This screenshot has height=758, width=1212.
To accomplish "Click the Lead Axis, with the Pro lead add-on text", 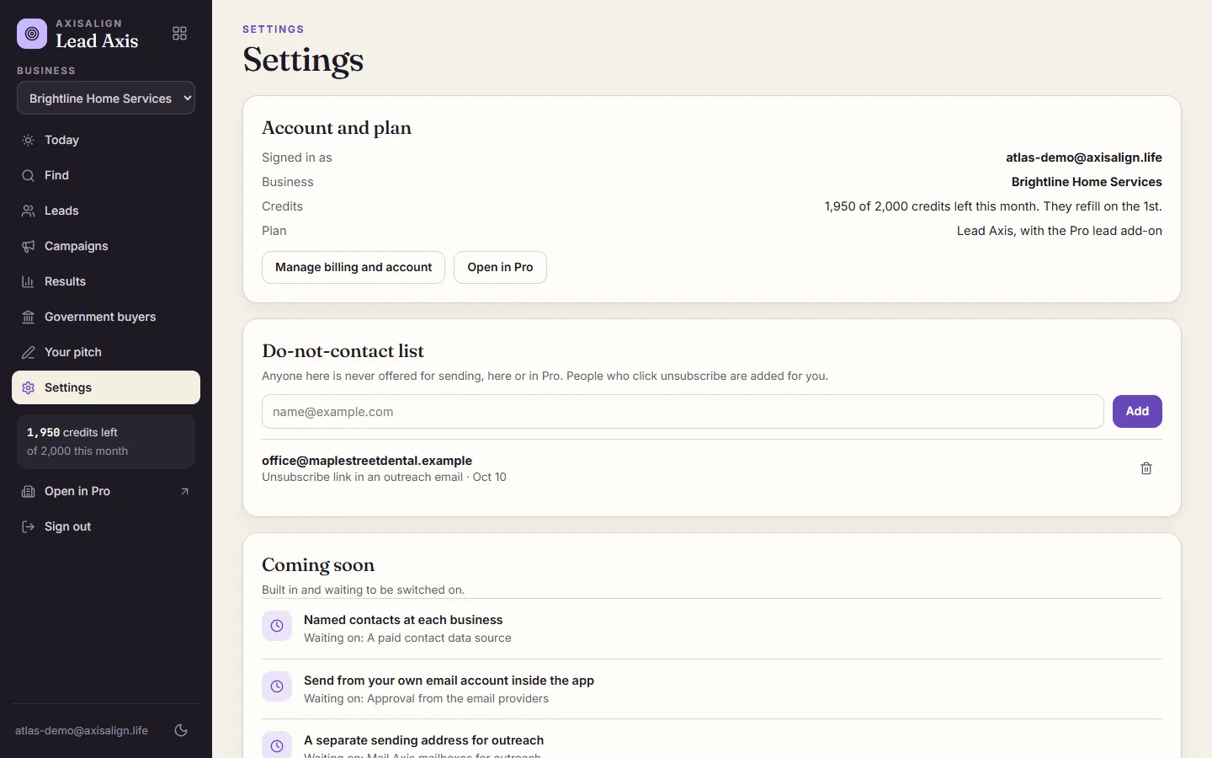I will (1060, 231).
